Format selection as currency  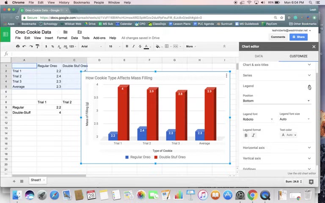(46, 47)
